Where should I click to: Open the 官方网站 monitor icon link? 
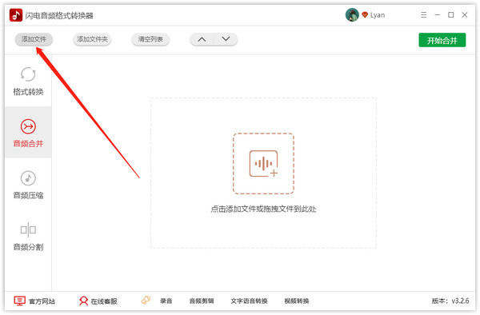[19, 301]
